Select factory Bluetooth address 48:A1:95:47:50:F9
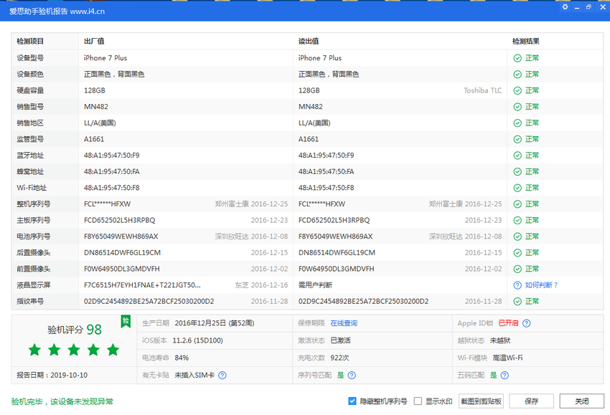This screenshot has width=610, height=415. [112, 156]
